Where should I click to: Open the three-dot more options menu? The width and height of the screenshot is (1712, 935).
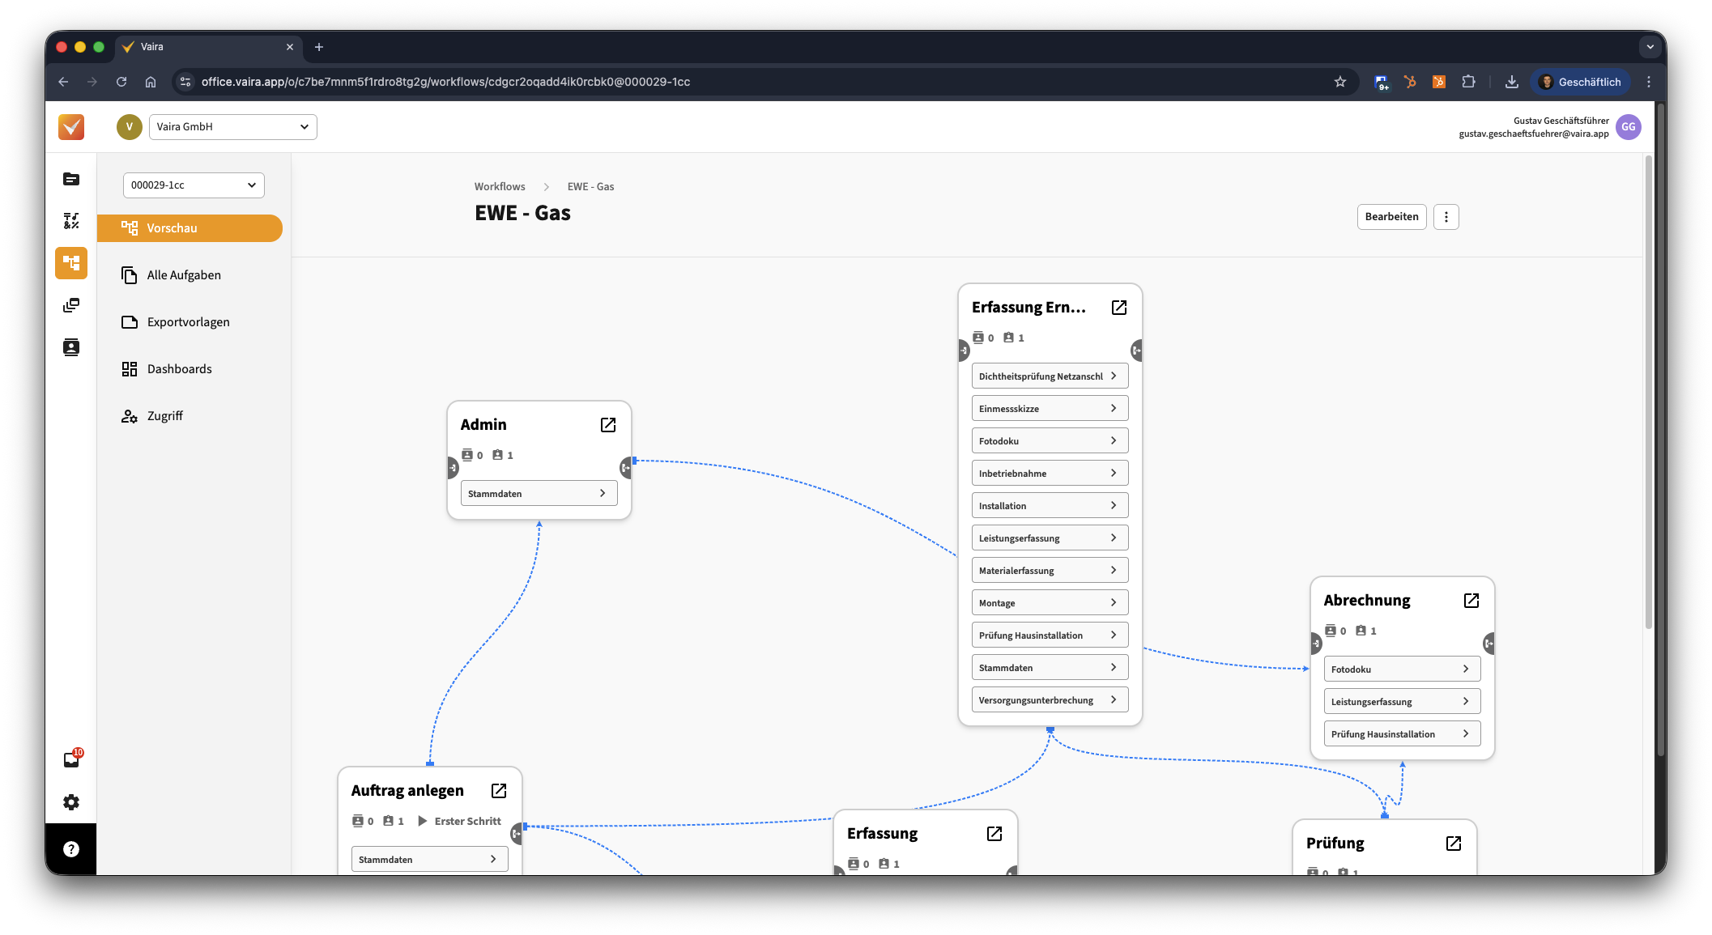[x=1446, y=217]
